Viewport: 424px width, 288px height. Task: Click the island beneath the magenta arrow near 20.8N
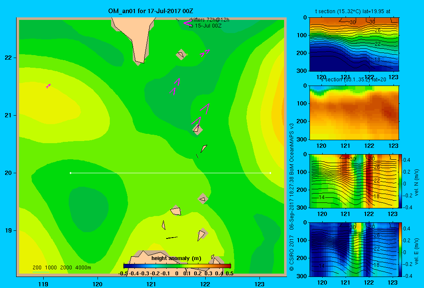tap(198, 130)
